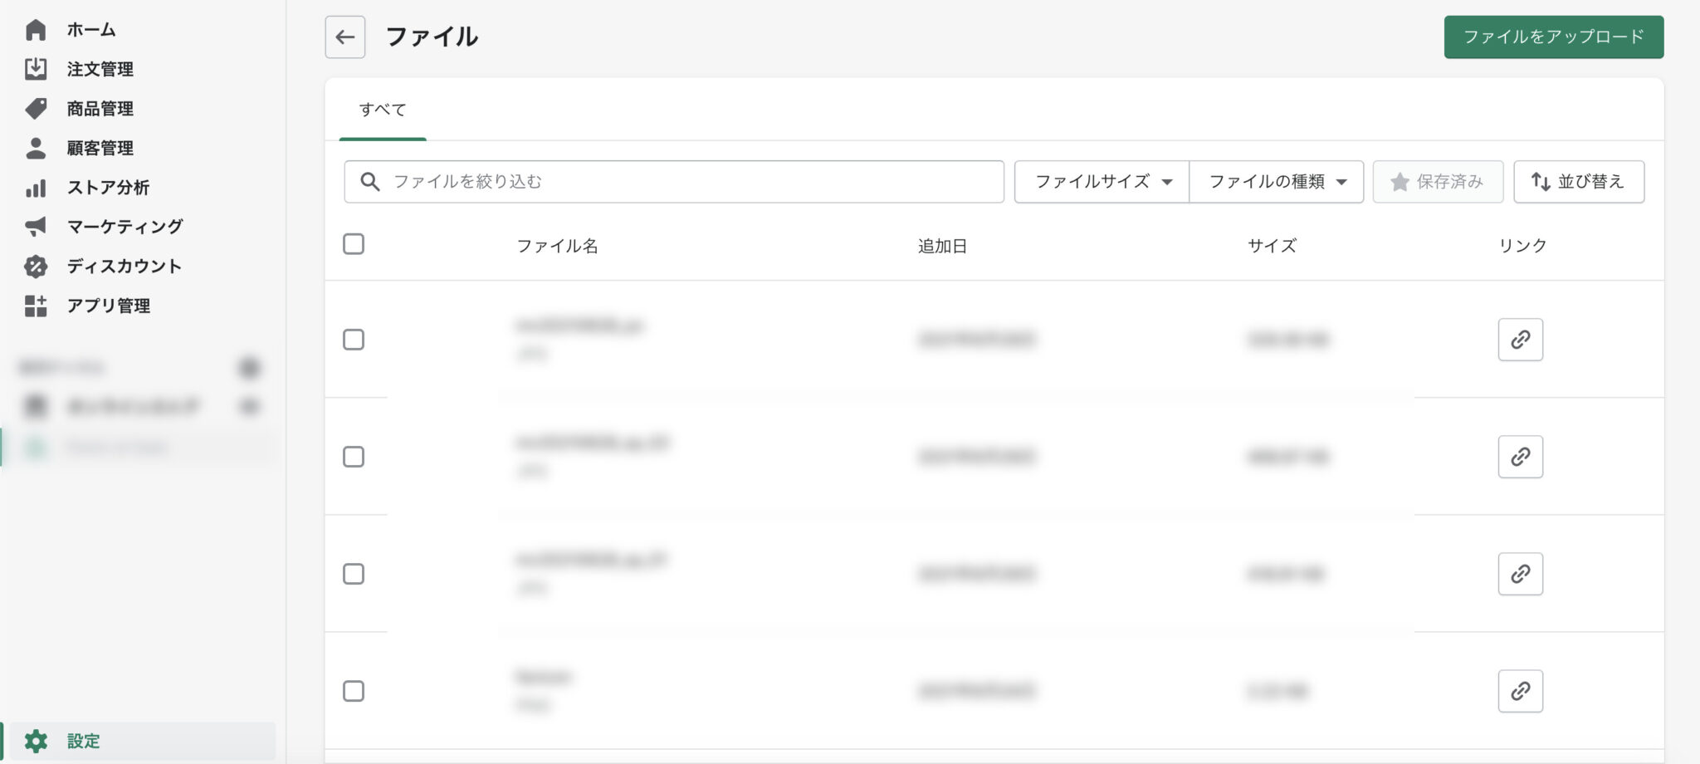Viewport: 1700px width, 764px height.
Task: Expand the ファイルの種類 filter dropdown
Action: pos(1276,182)
